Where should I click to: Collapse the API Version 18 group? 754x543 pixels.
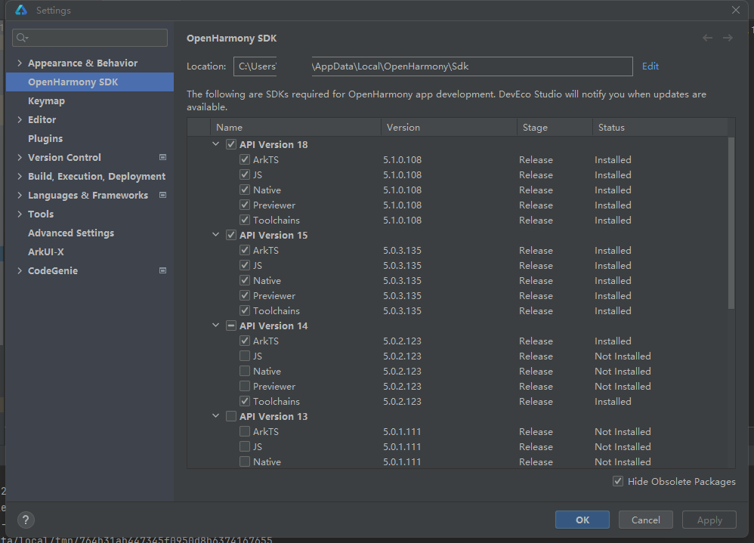[x=216, y=144]
